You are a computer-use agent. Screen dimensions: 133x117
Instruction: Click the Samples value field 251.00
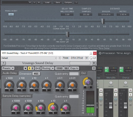coord(86,14)
